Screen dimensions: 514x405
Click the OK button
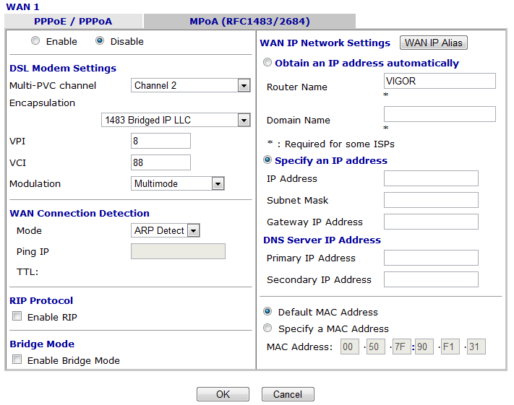coord(223,394)
